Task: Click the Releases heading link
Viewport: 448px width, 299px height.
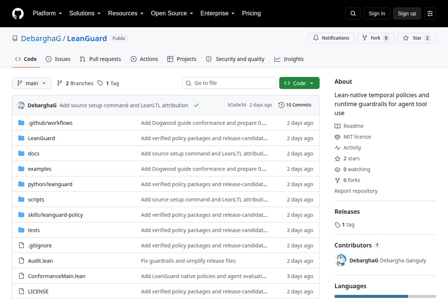Action: tap(347, 212)
